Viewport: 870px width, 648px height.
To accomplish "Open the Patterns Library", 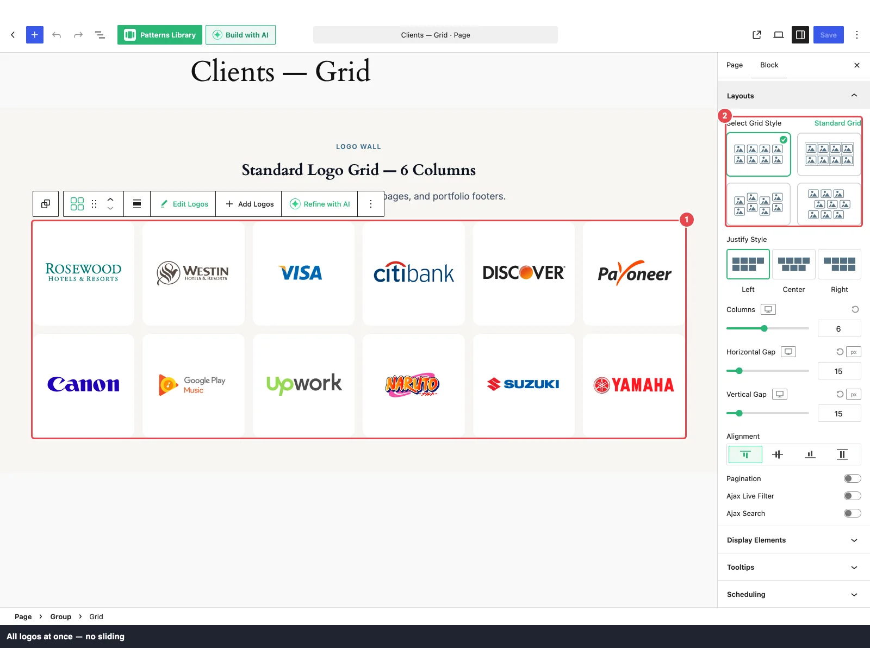I will coord(160,35).
